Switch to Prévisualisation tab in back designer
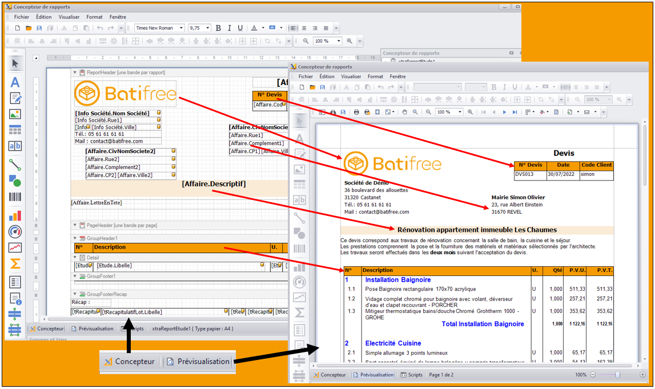The width and height of the screenshot is (655, 389). pos(93,329)
